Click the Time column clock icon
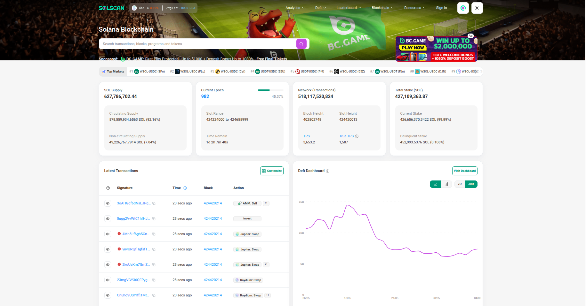Image resolution: width=586 pixels, height=306 pixels. click(185, 188)
